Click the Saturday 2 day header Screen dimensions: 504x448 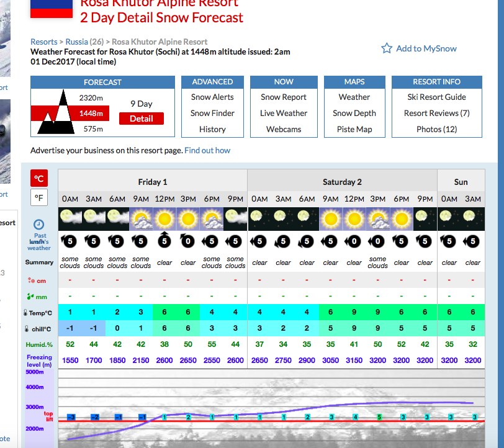click(342, 182)
